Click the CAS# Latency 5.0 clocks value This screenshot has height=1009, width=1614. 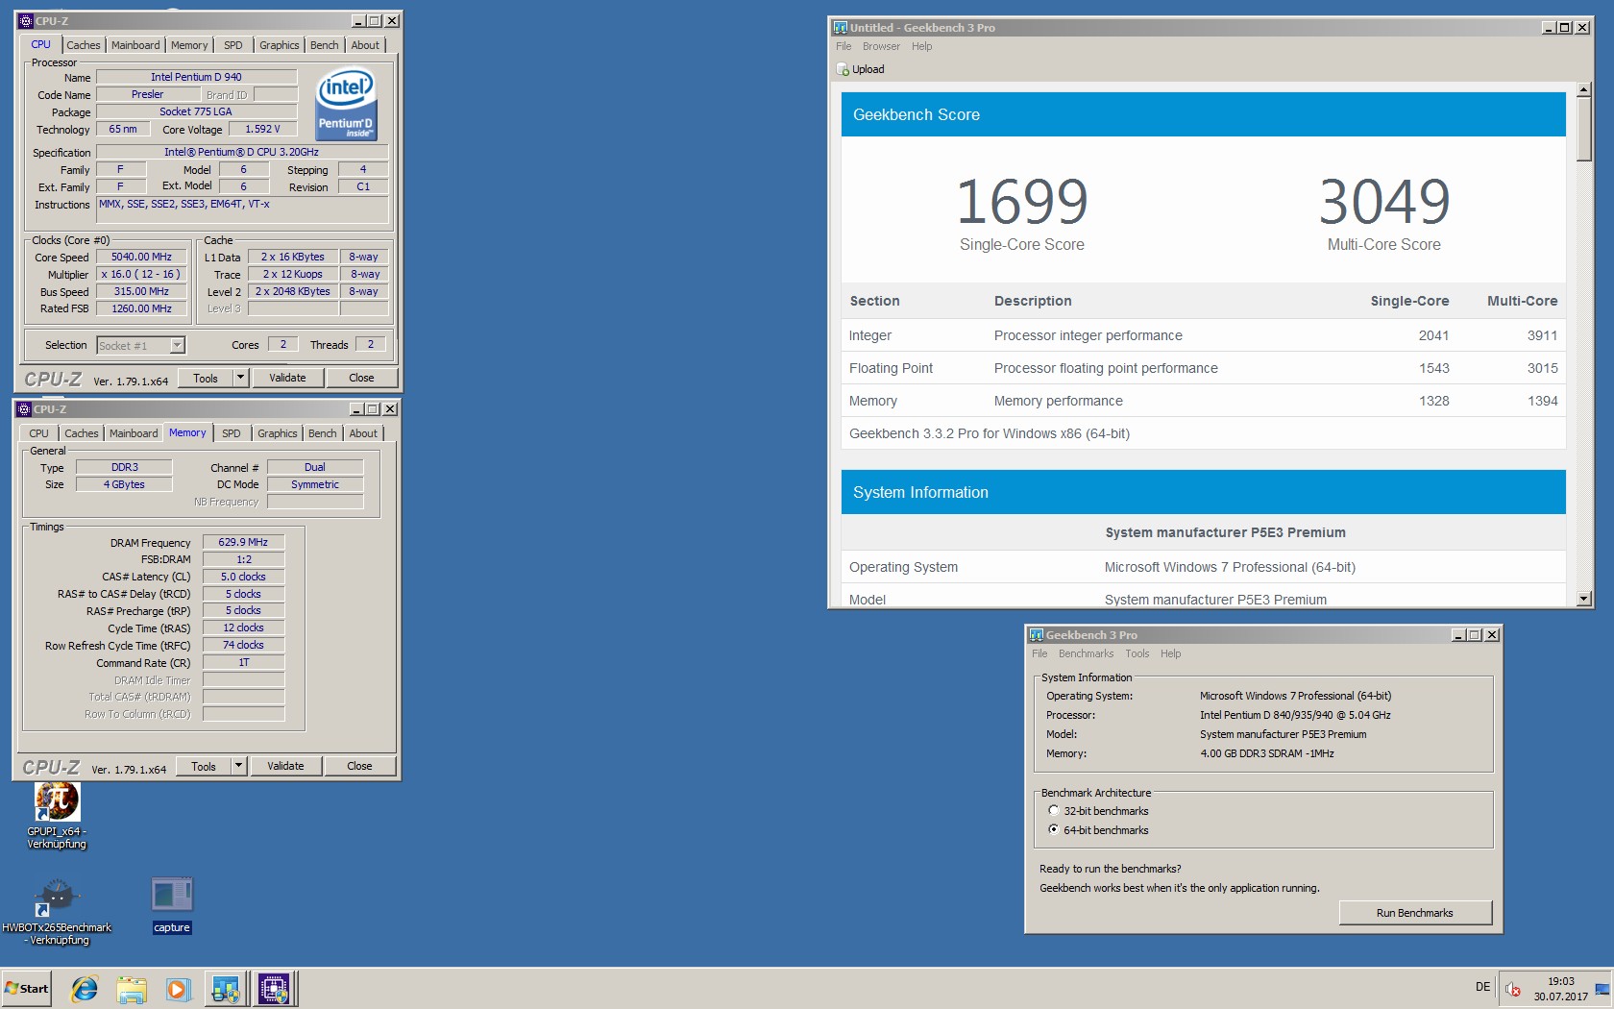(243, 577)
